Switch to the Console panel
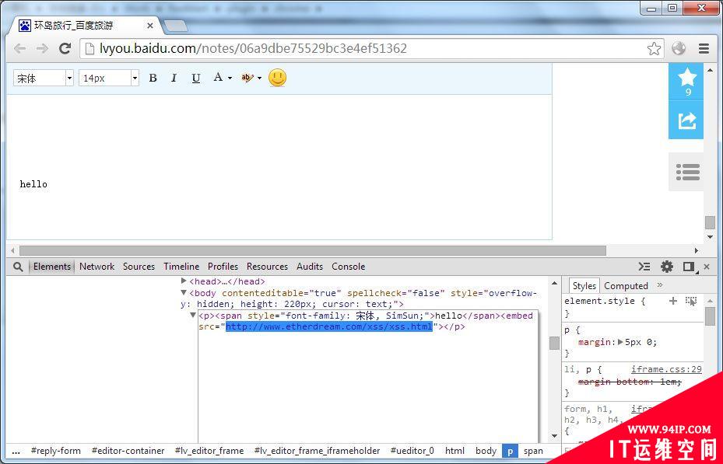Viewport: 723px width, 464px height. [x=348, y=267]
